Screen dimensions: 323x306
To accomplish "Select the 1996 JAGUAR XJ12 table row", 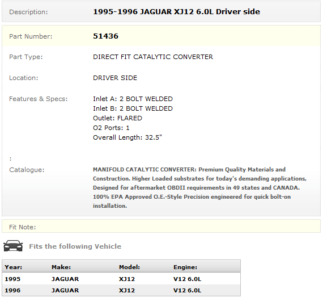I will (x=121, y=290).
